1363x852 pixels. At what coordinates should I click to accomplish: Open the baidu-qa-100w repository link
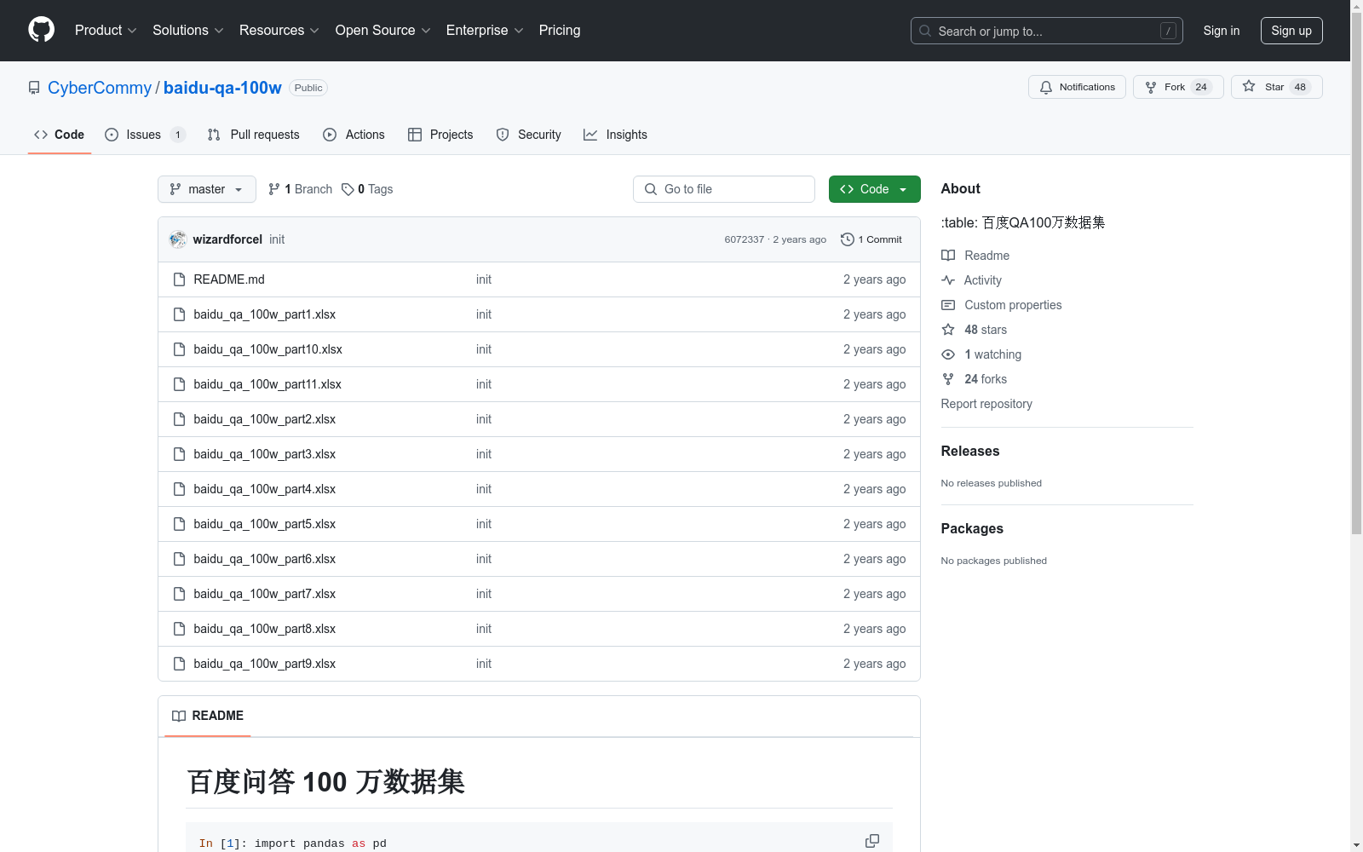(x=222, y=88)
